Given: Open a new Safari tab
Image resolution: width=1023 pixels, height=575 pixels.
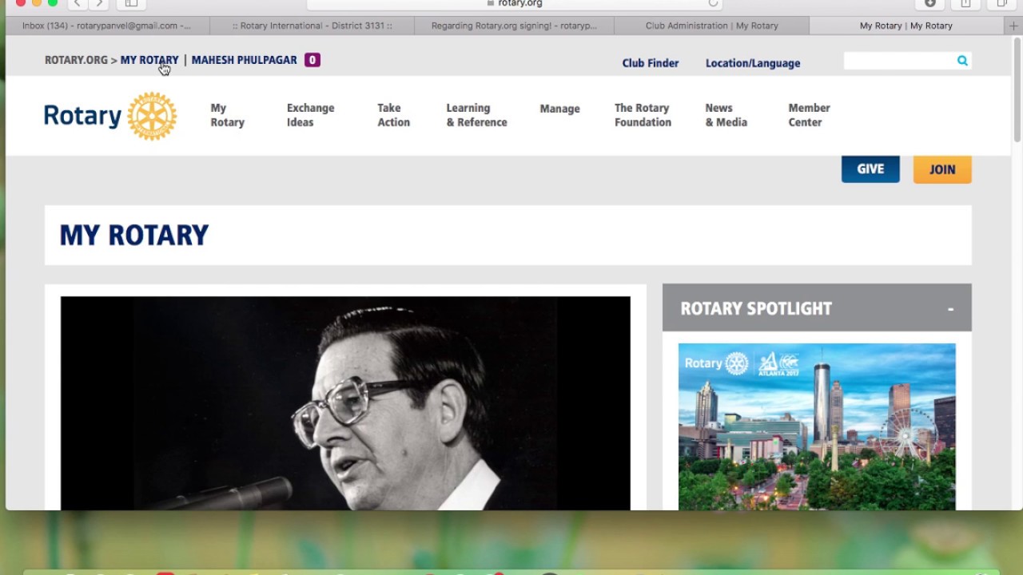Looking at the screenshot, I should coord(1014,26).
